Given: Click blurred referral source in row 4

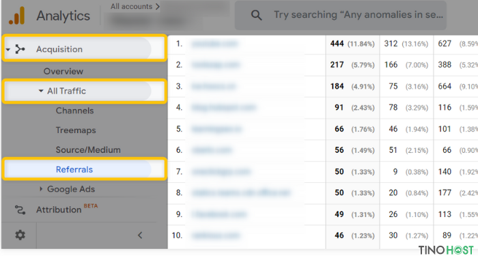Looking at the screenshot, I should point(224,108).
